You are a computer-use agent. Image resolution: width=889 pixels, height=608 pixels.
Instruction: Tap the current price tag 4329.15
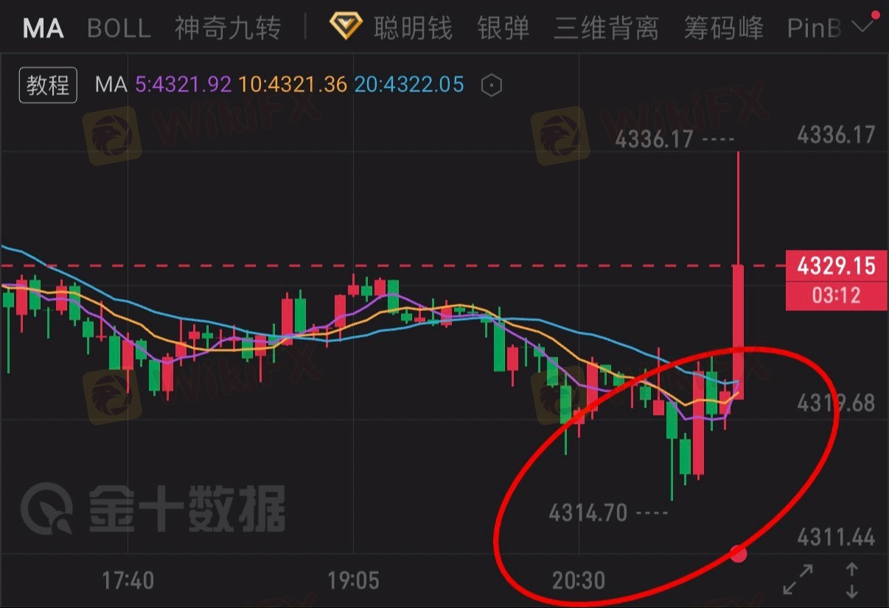[836, 266]
